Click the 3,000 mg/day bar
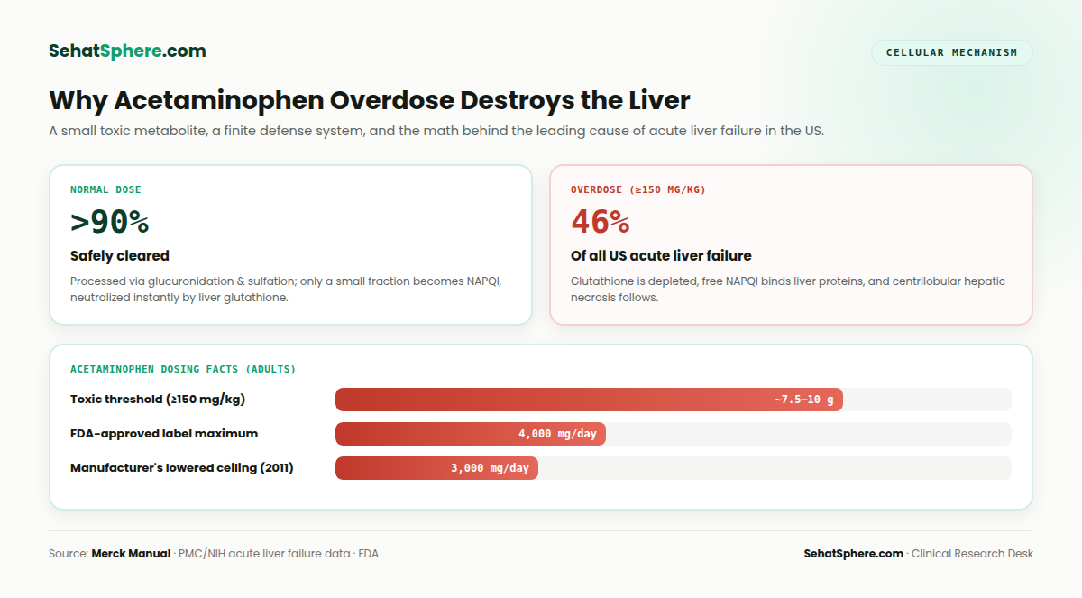This screenshot has height=598, width=1082. 436,468
